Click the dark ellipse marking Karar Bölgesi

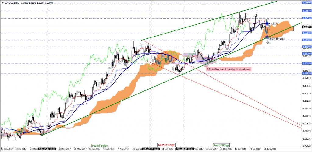pos(267,37)
